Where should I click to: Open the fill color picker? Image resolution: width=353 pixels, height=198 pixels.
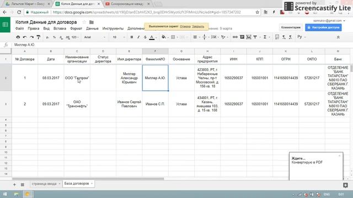(164, 37)
